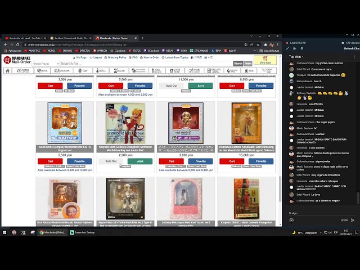Add KonoSuba Darkness figure to cart
This screenshot has width=360, height=270.
pyautogui.click(x=232, y=161)
